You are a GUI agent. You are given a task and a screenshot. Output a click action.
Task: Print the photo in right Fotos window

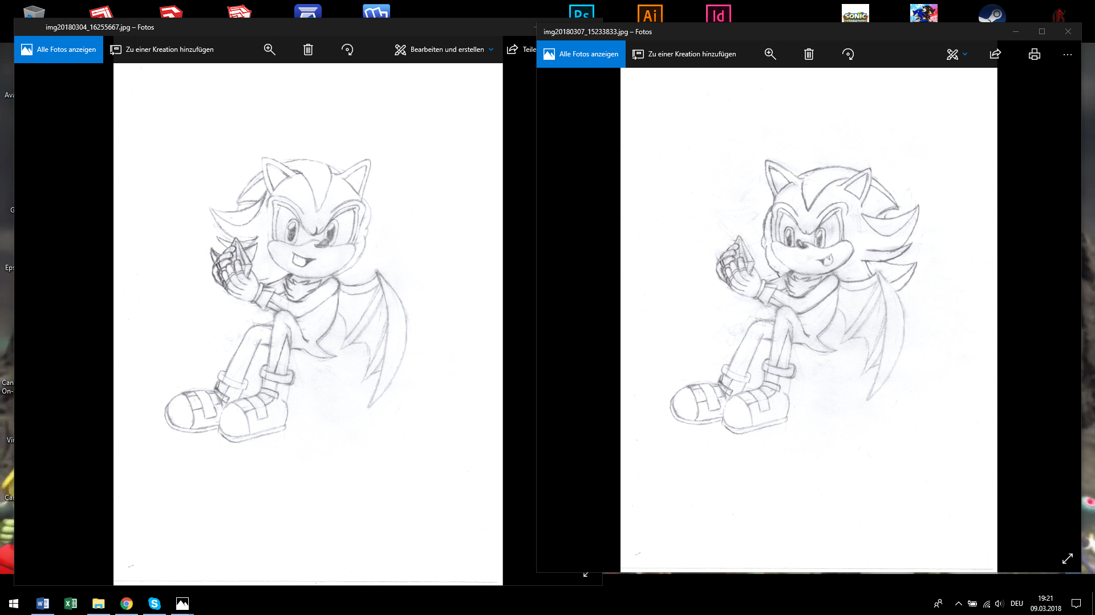1035,54
